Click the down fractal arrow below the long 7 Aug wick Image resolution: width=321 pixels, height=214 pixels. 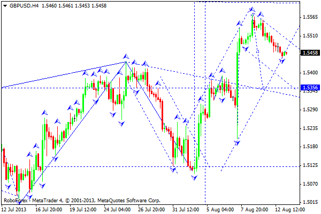coord(237,143)
